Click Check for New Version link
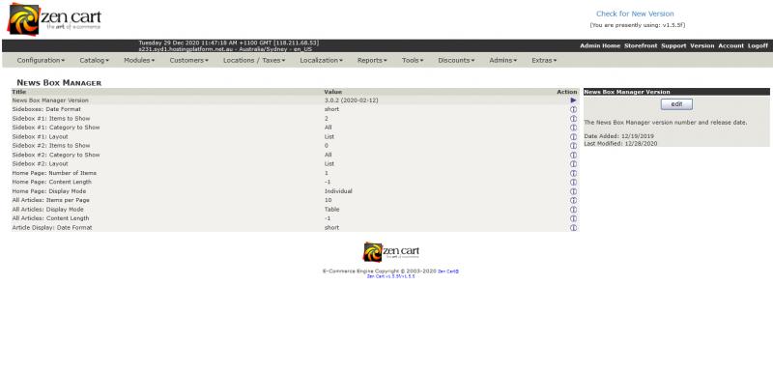This screenshot has height=372, width=773. pyautogui.click(x=635, y=14)
